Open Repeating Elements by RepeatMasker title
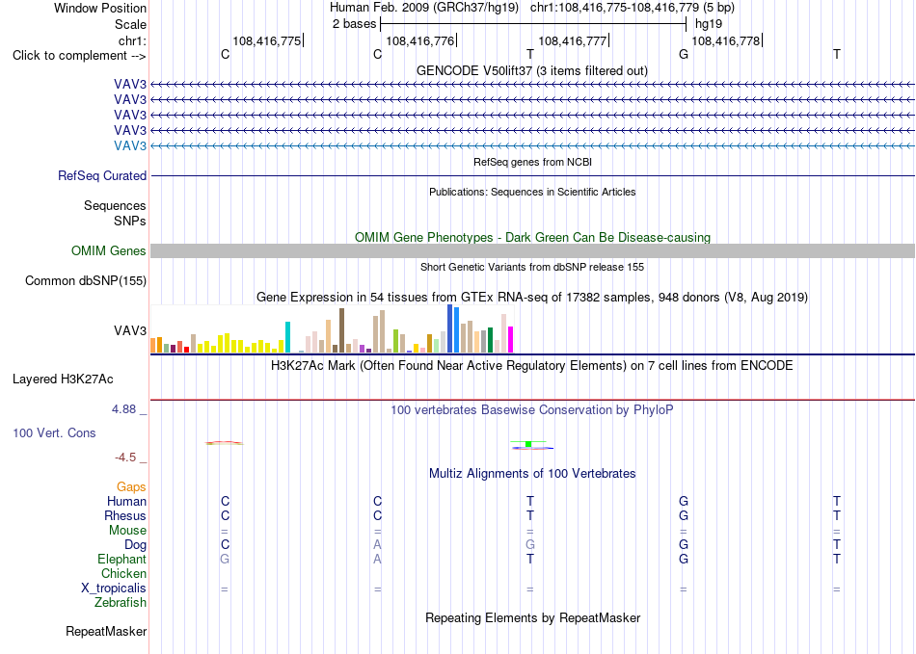916x654 pixels. click(532, 617)
